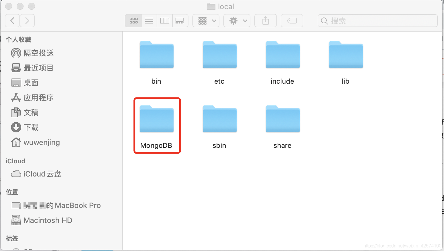Click the edit tags toolbar button
Image resolution: width=444 pixels, height=251 pixels.
click(292, 21)
